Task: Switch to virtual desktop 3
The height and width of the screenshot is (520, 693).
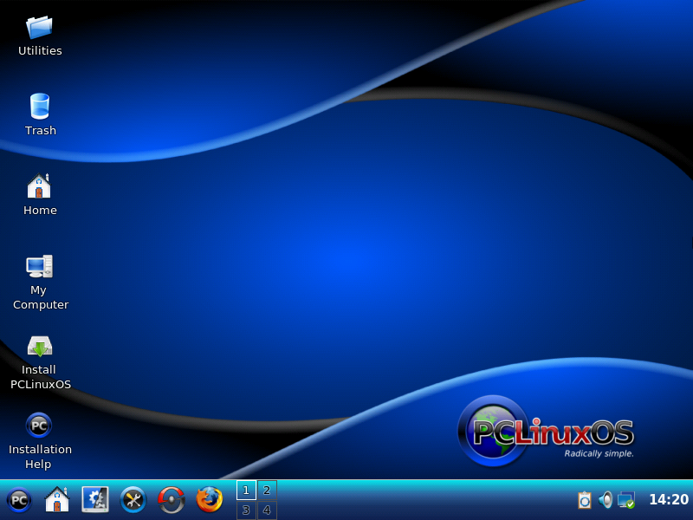Action: [x=246, y=510]
